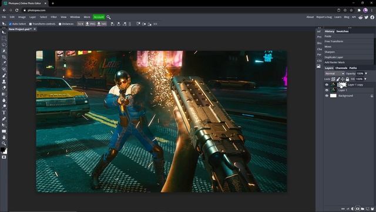The width and height of the screenshot is (376, 212).
Task: Switch to the Channels tab
Action: (x=341, y=68)
